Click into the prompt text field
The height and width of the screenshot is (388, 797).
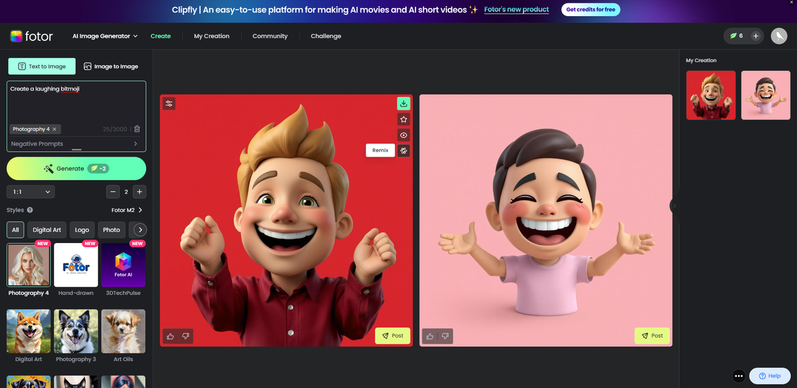click(77, 103)
